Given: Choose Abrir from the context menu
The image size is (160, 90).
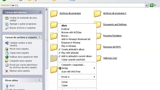Looking at the screenshot, I should click(x=77, y=25).
